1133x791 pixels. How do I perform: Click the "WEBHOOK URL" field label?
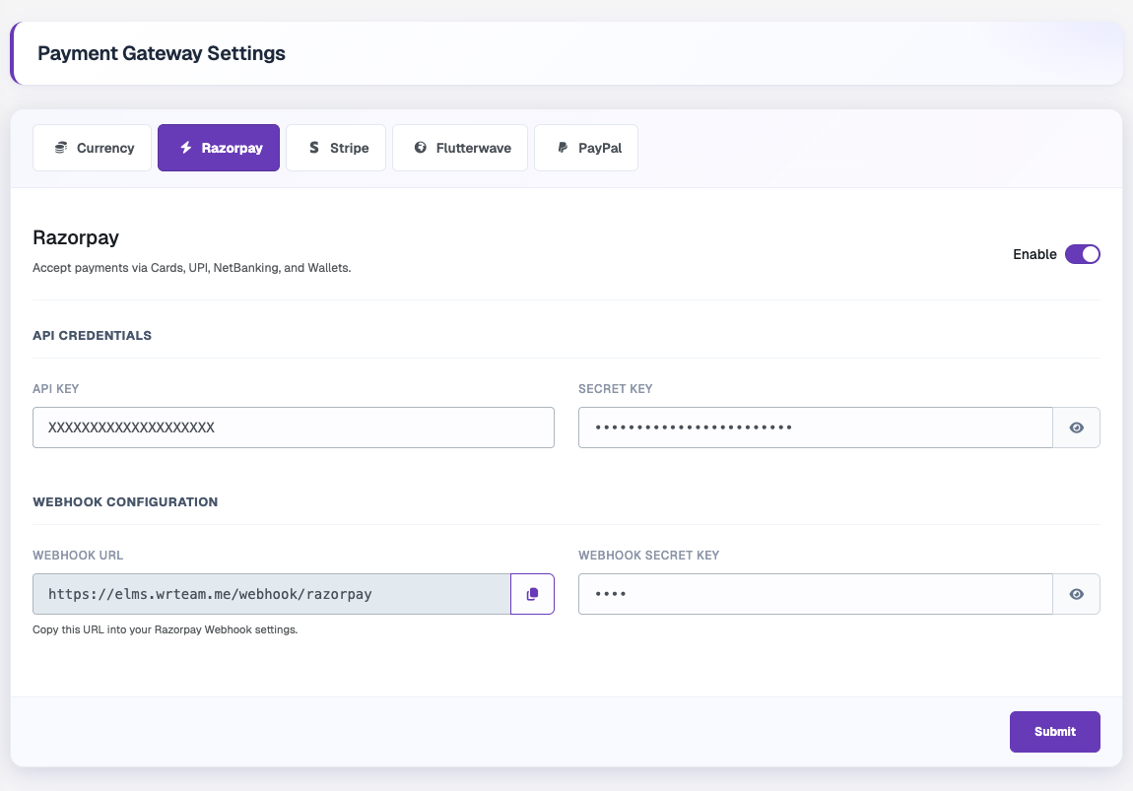[78, 556]
